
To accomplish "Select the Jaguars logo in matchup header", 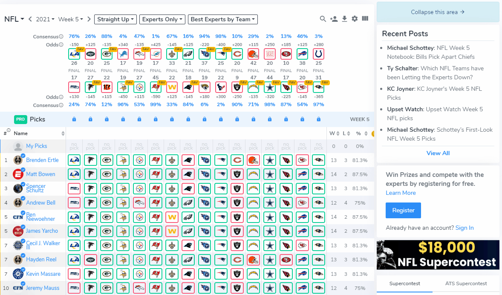I will point(205,87).
